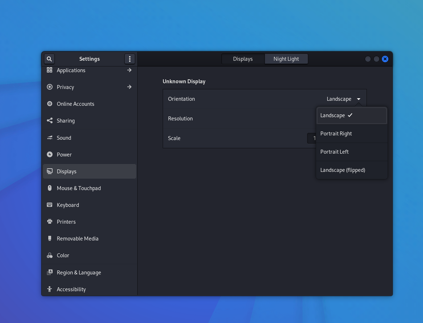423x323 pixels.
Task: Open the three-dot Settings menu
Action: point(129,59)
